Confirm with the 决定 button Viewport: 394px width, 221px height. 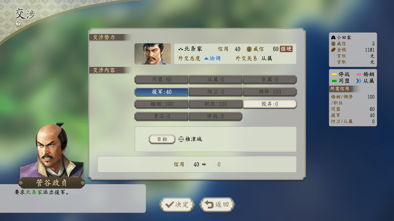click(x=177, y=205)
